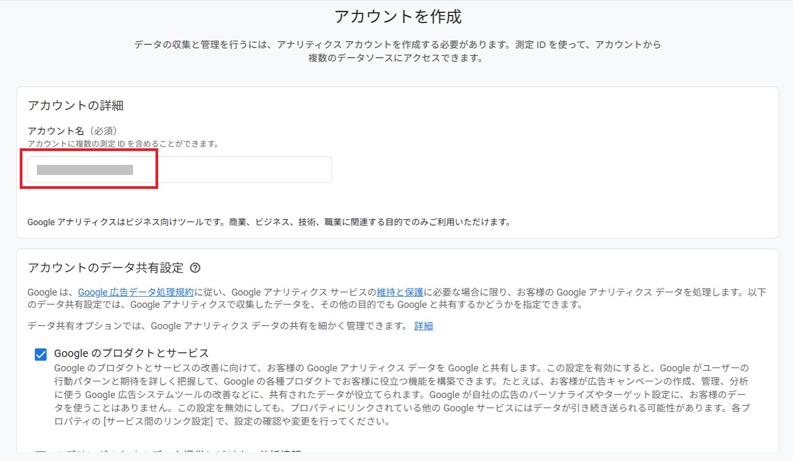Open the help icon beside アカウントのデータ共有設定
Screen dimensions: 793x461
coord(196,268)
